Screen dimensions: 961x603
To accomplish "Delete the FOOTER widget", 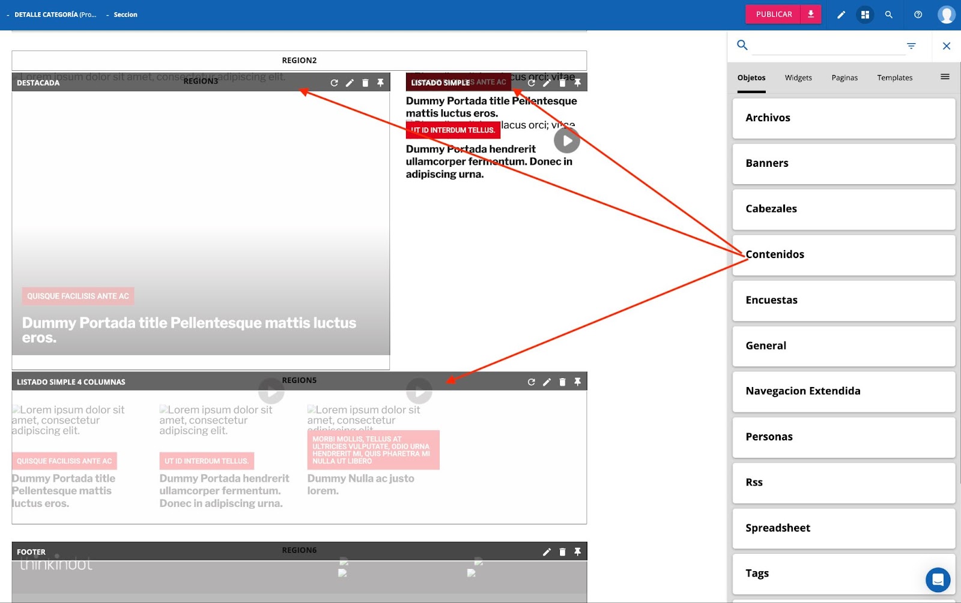I will (x=562, y=552).
